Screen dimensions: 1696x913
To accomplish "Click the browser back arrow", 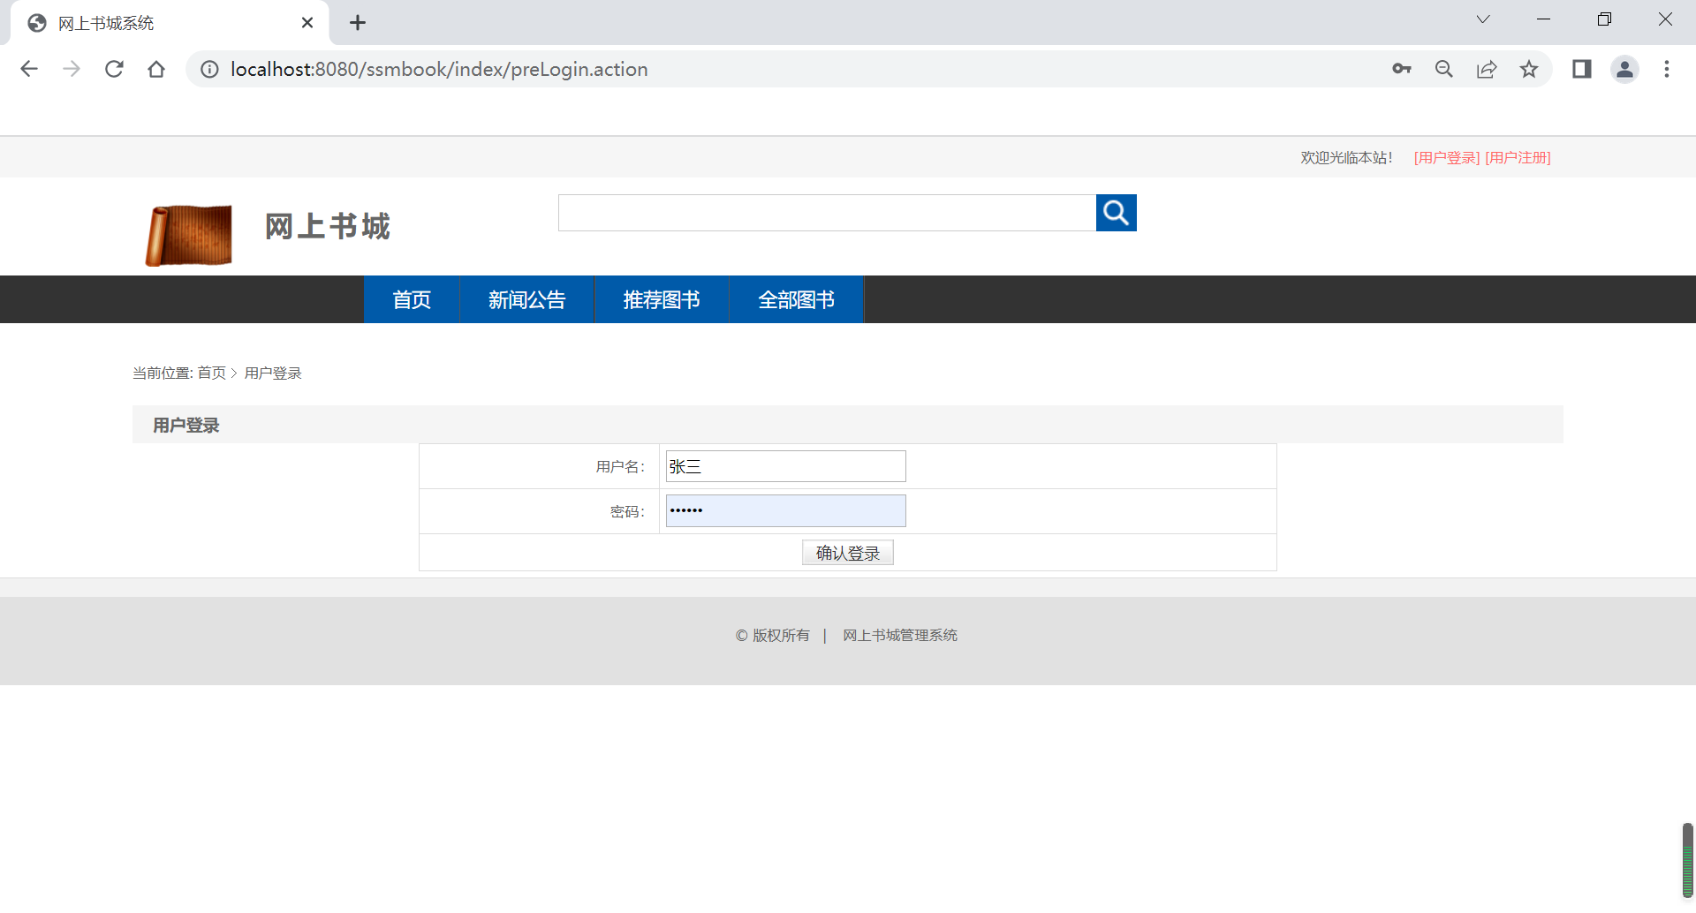I will click(29, 69).
